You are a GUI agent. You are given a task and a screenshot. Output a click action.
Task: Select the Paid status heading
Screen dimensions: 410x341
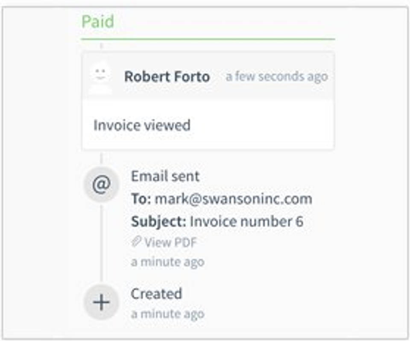pyautogui.click(x=98, y=22)
